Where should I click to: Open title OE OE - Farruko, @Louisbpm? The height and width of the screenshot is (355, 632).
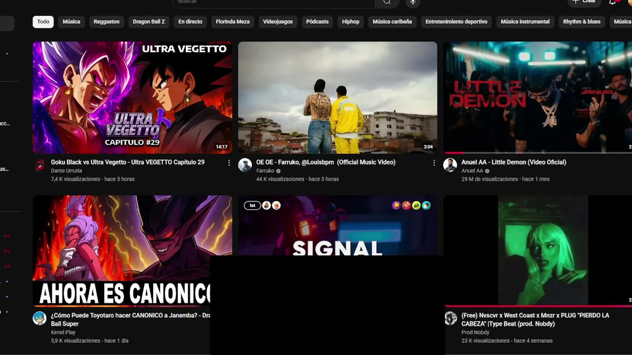click(x=326, y=162)
